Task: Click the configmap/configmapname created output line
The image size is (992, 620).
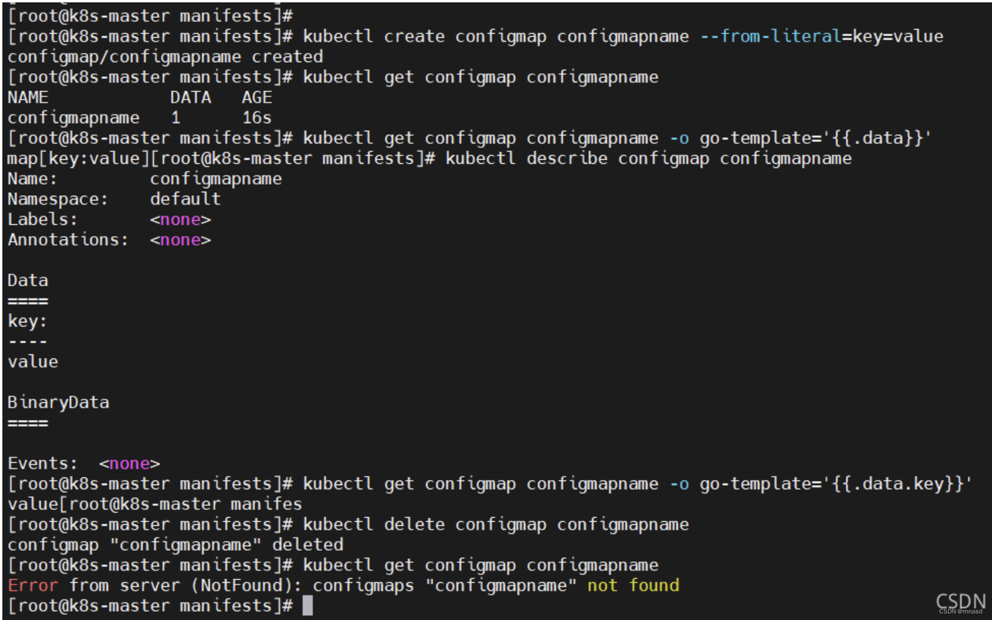Action: point(164,56)
